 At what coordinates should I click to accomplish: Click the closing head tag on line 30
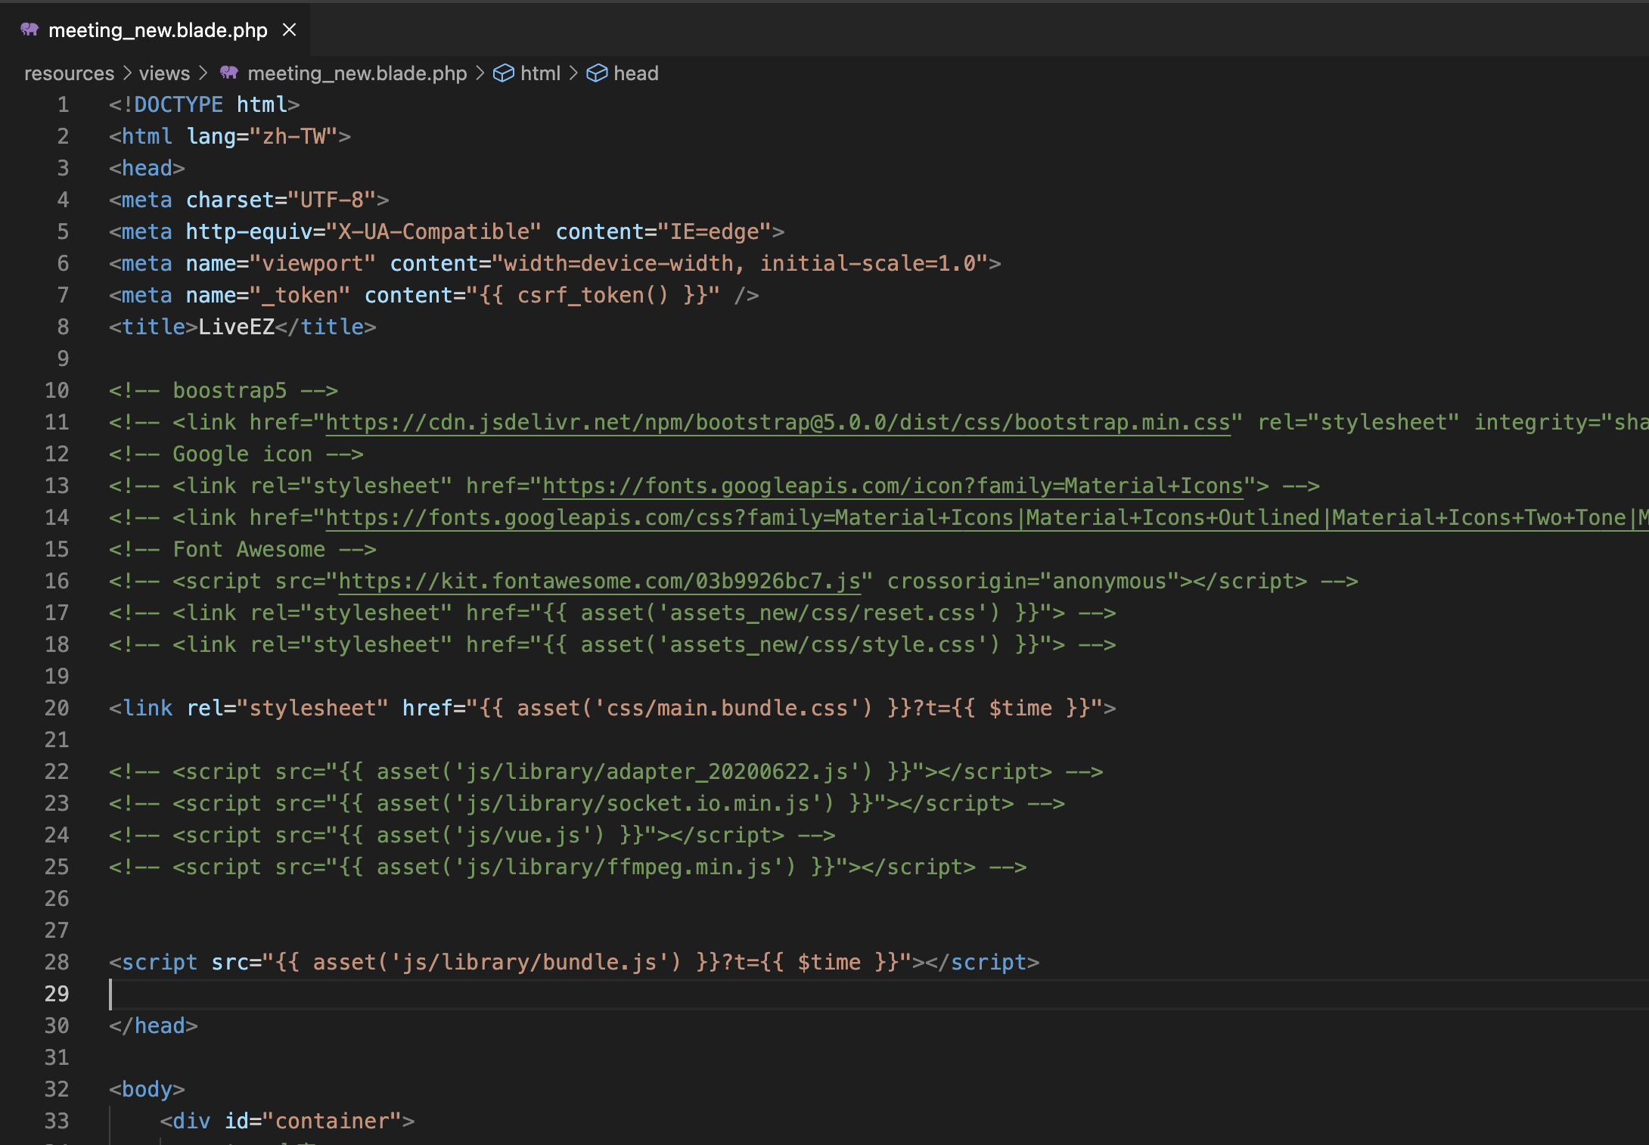pos(154,1026)
